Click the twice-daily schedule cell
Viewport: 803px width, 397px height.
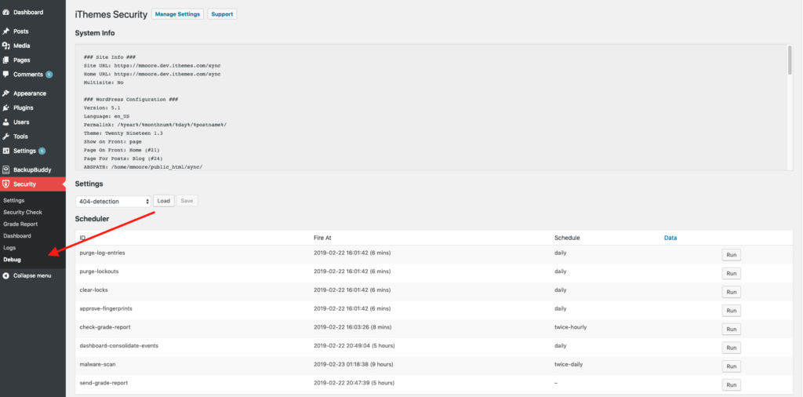coord(569,364)
